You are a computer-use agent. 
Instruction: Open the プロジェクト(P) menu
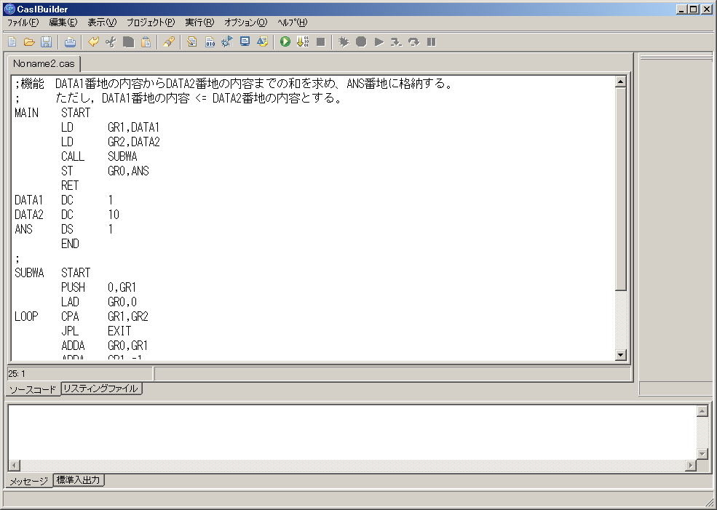(x=150, y=23)
